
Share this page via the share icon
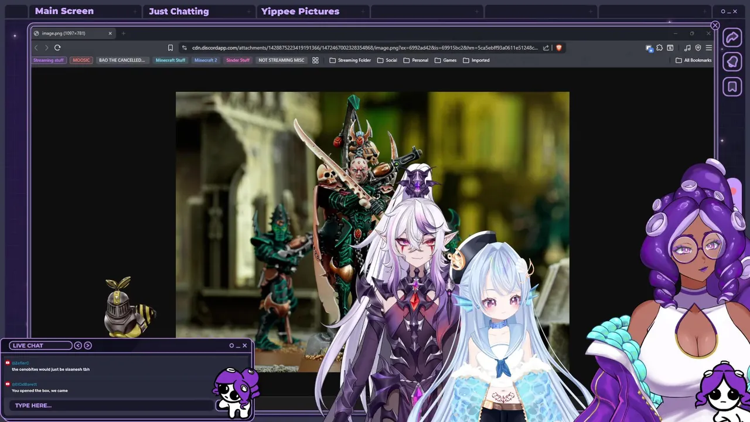point(546,47)
